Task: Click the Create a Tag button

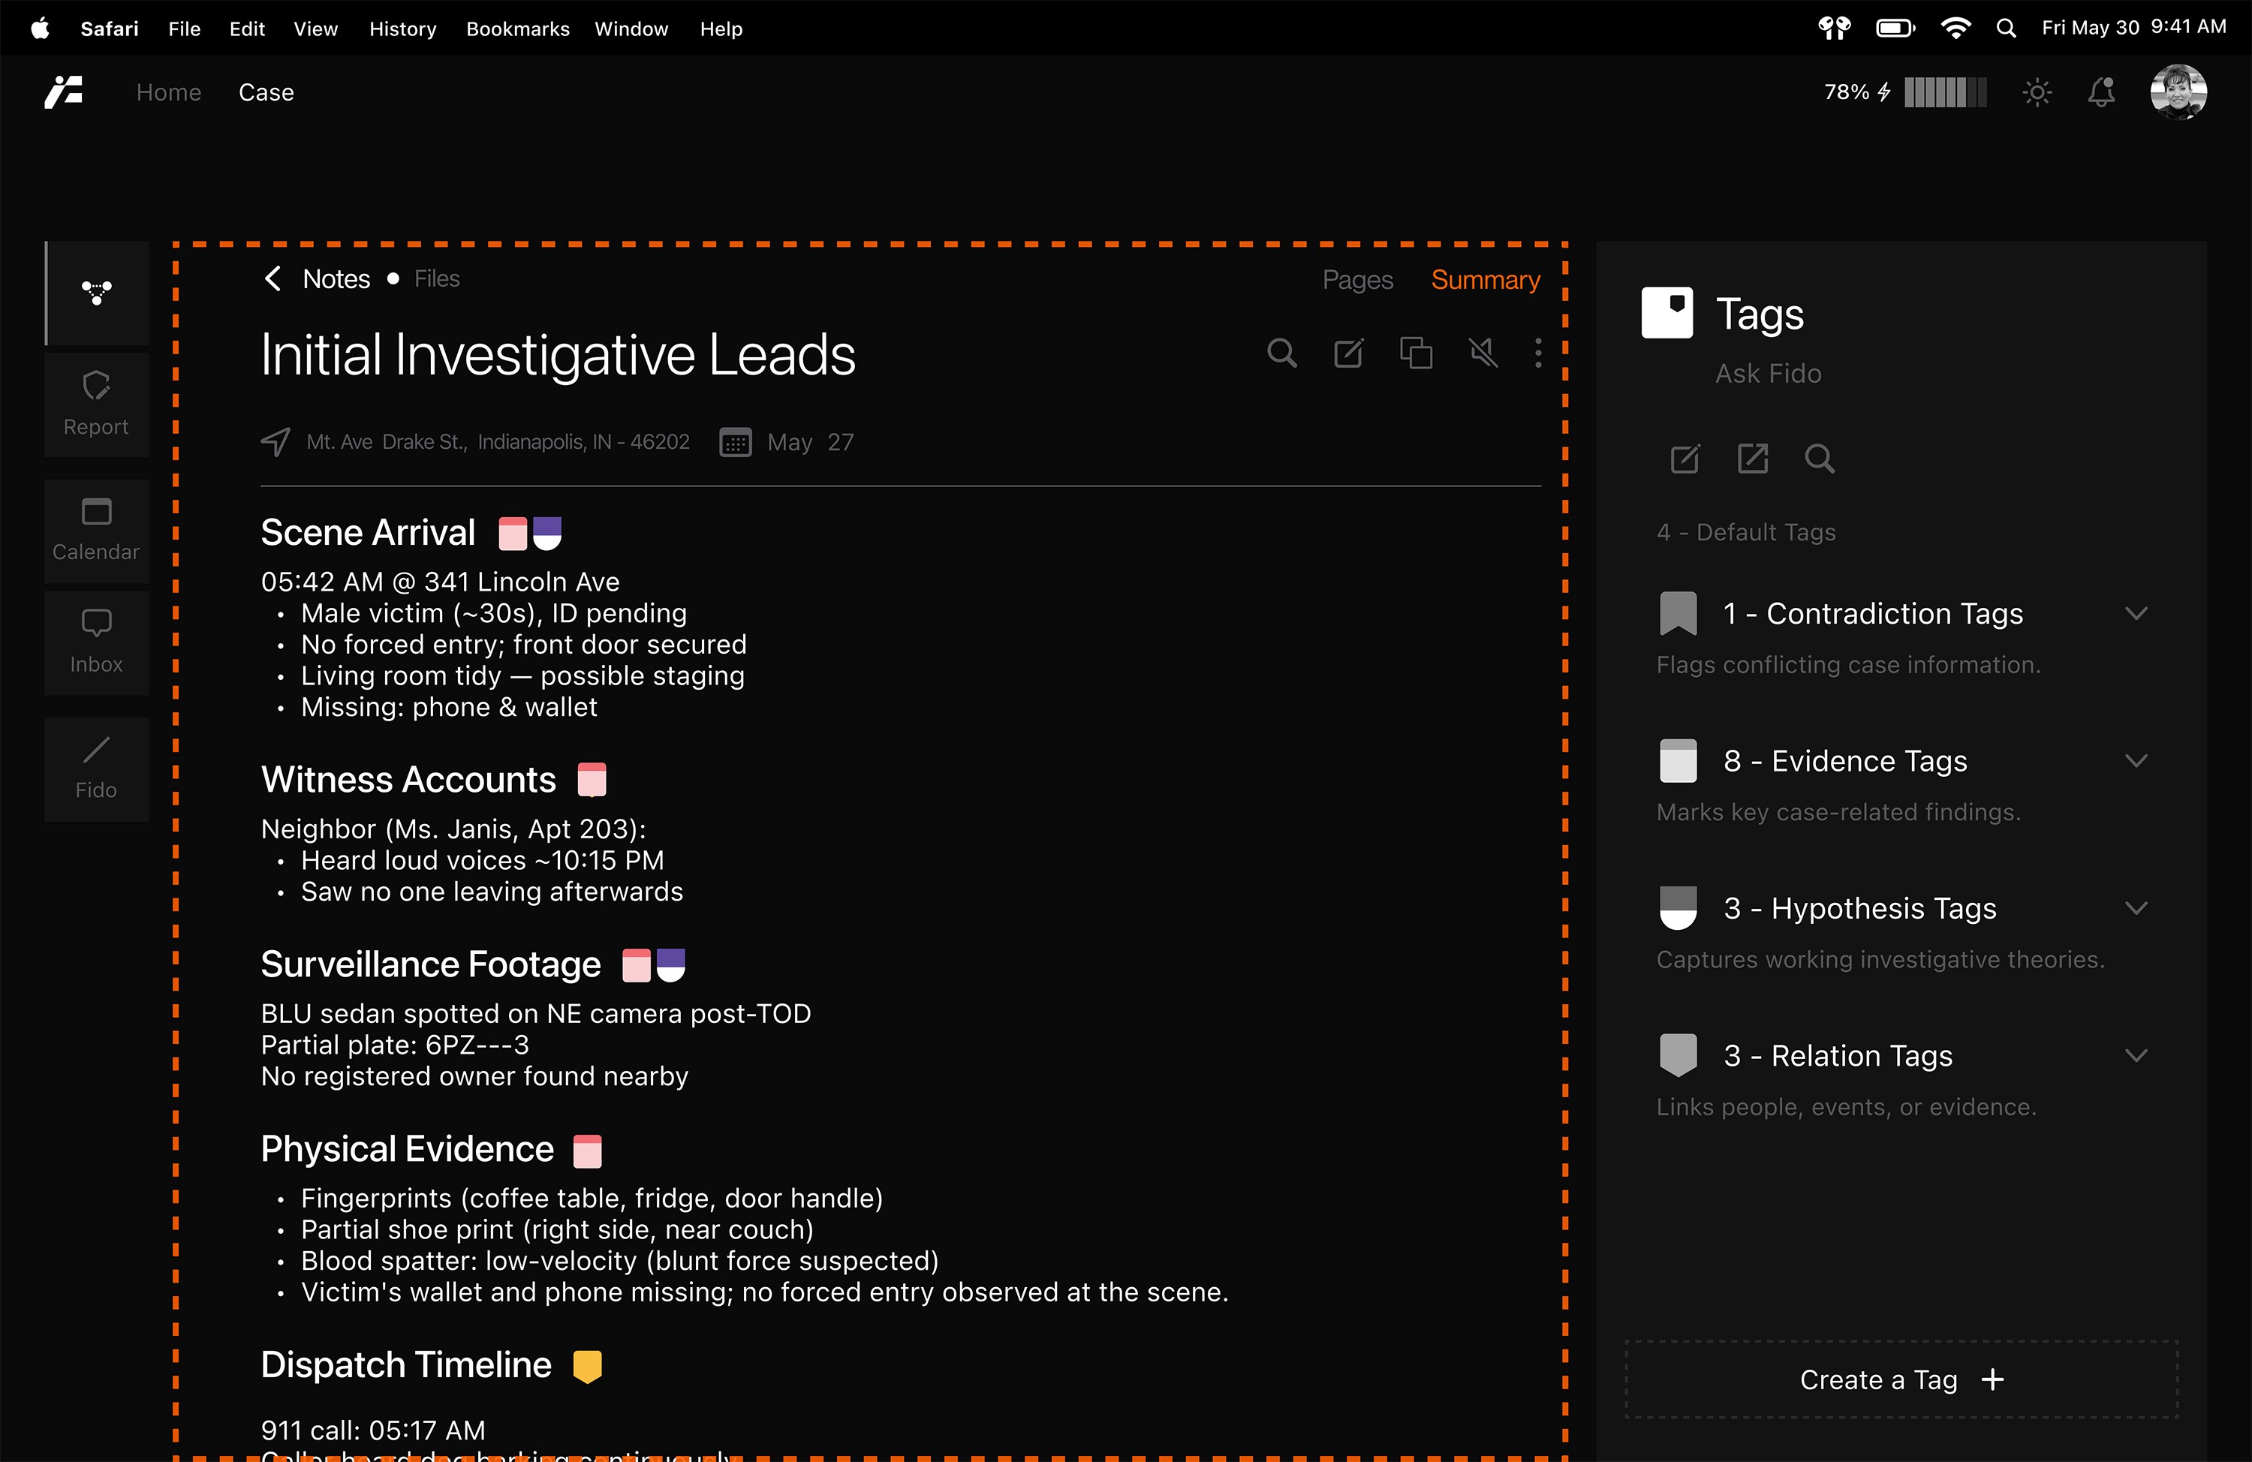Action: [x=1901, y=1379]
